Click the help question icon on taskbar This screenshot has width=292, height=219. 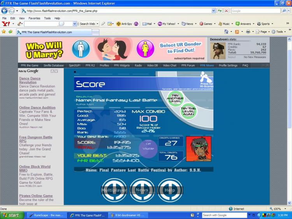192,215
